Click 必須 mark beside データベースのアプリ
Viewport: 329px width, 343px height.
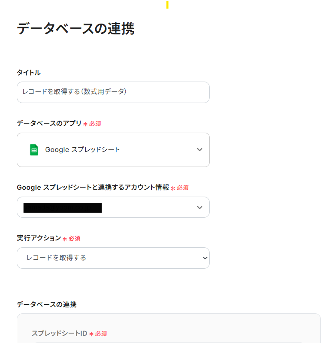[x=95, y=124]
